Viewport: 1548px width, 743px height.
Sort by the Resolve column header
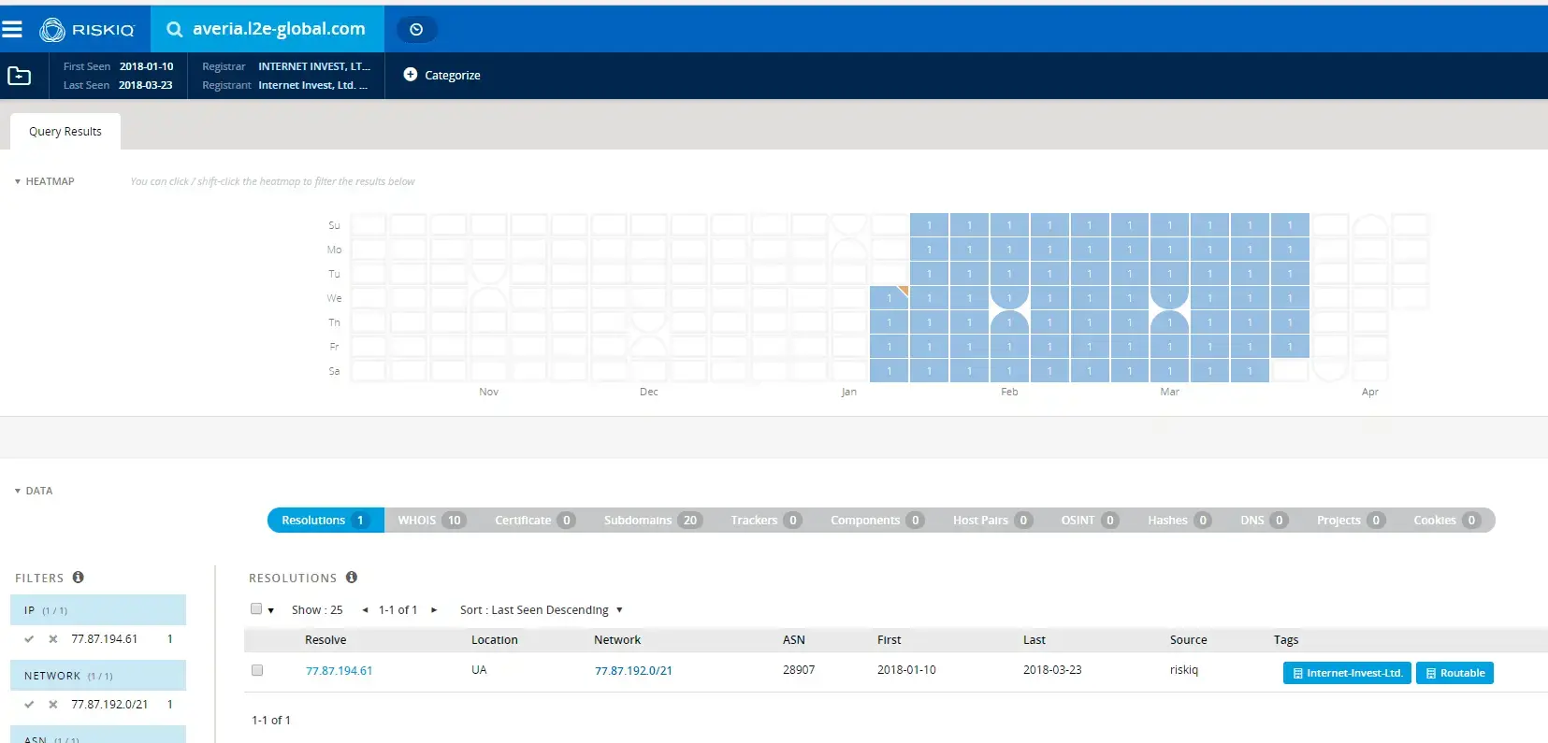click(326, 640)
